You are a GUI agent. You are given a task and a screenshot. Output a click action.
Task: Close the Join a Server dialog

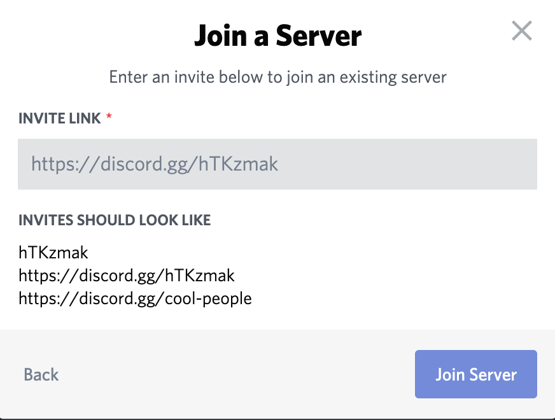pos(522,31)
